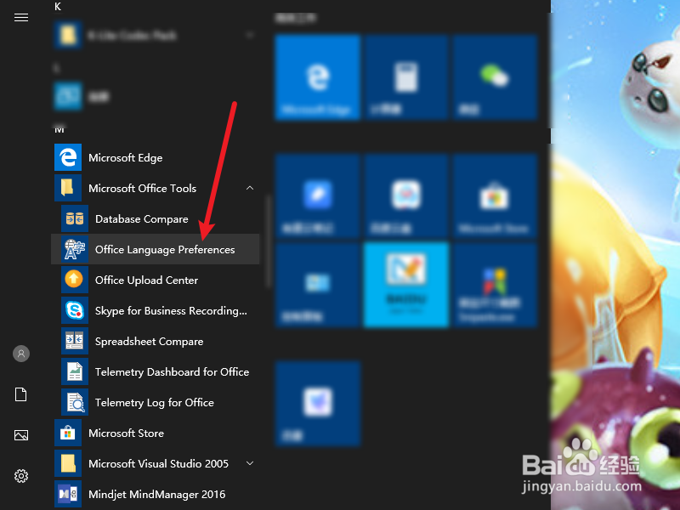Open the Start hamburger menu button

pos(20,17)
